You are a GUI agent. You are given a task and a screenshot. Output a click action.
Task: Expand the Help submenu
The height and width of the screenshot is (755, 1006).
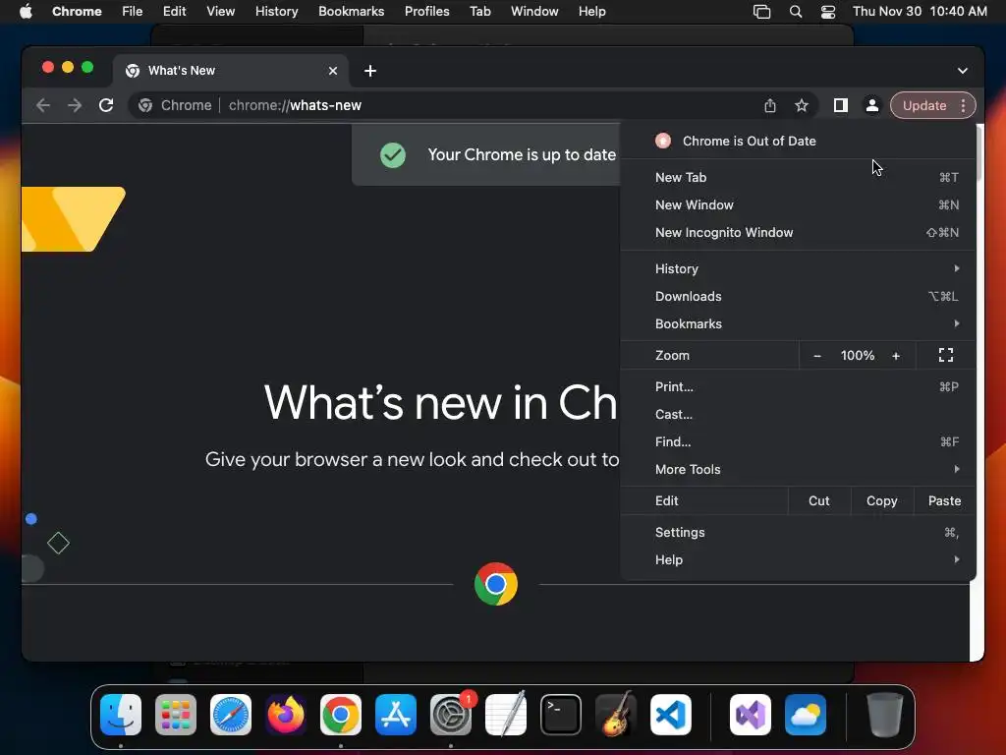tap(798, 559)
